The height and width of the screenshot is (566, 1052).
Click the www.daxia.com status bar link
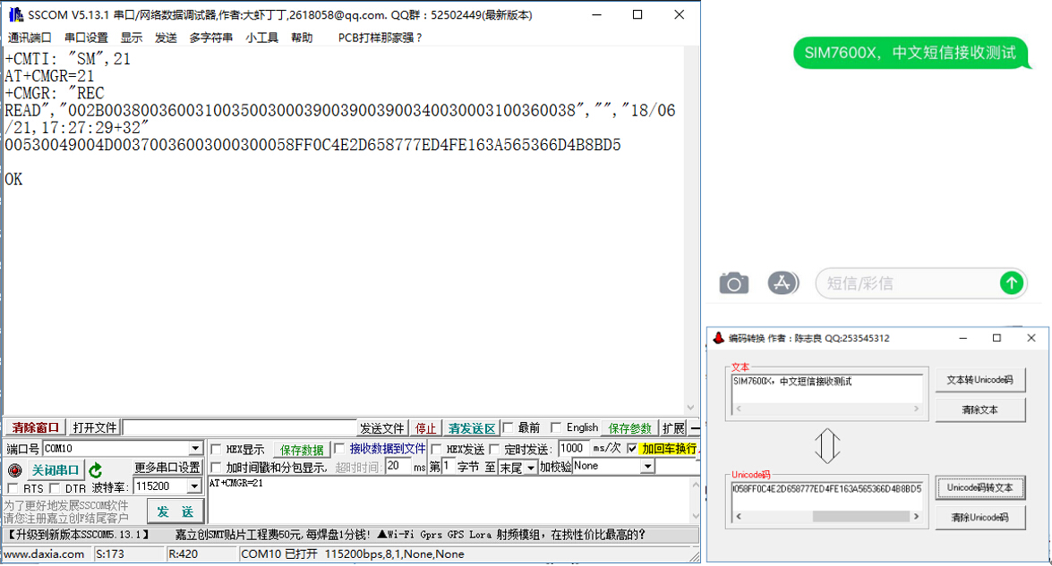click(44, 554)
